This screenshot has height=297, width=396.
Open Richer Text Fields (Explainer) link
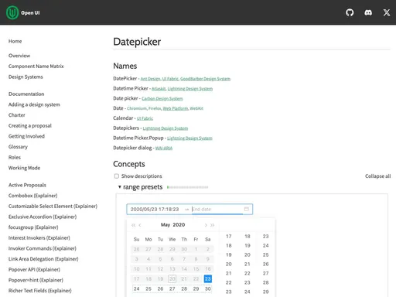pyautogui.click(x=40, y=291)
